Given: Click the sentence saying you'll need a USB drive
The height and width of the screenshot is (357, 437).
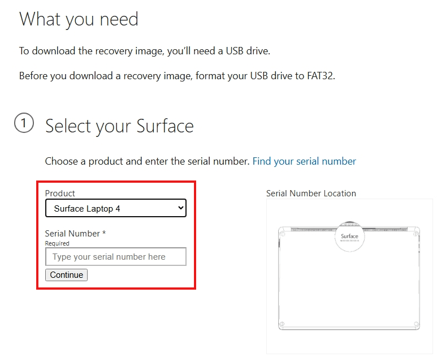Looking at the screenshot, I should [x=144, y=51].
